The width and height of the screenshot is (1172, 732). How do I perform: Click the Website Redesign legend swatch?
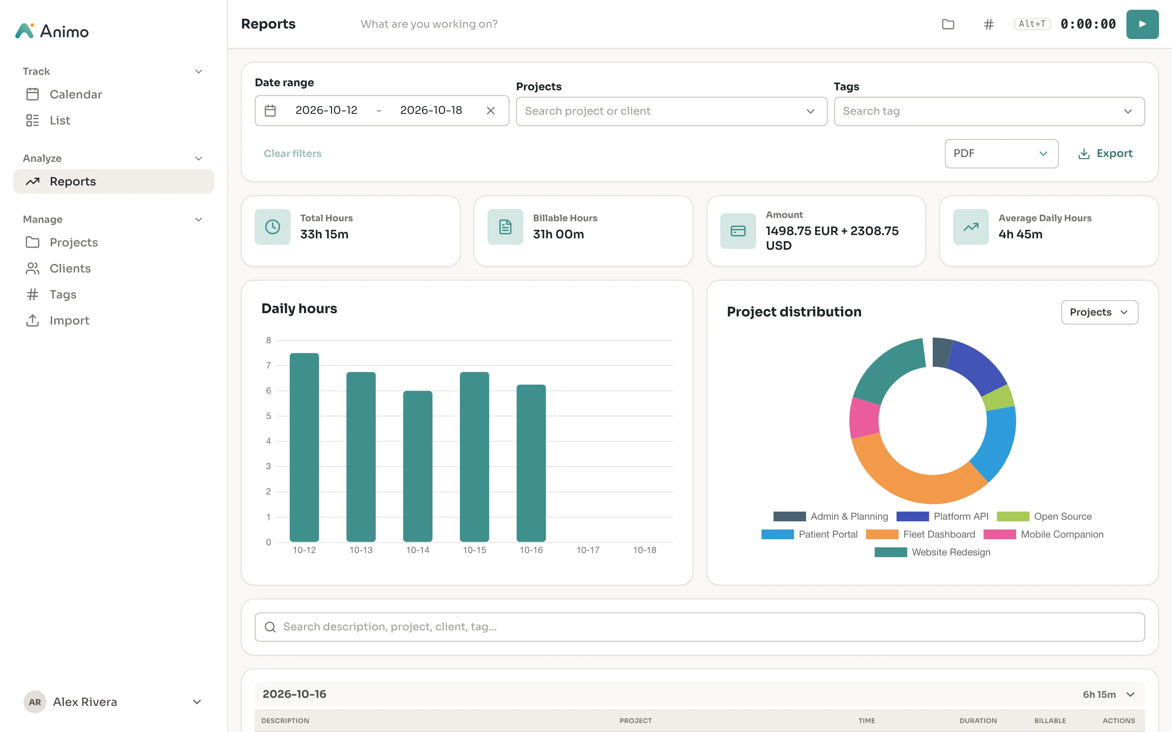pos(891,552)
